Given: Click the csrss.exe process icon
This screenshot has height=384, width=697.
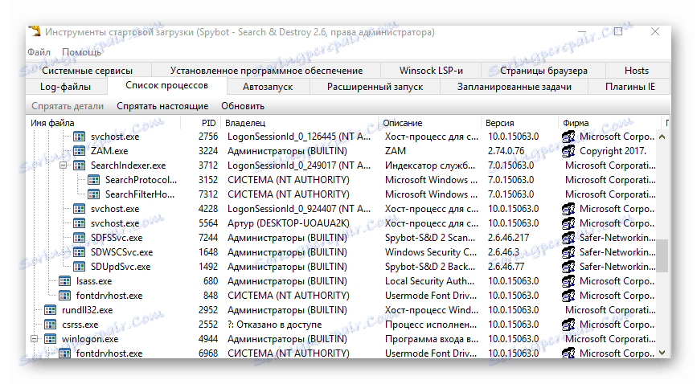Looking at the screenshot, I should [50, 325].
